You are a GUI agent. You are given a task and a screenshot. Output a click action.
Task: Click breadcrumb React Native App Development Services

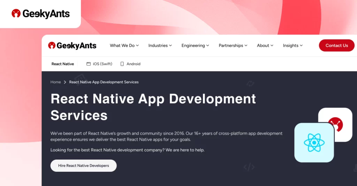pyautogui.click(x=104, y=82)
